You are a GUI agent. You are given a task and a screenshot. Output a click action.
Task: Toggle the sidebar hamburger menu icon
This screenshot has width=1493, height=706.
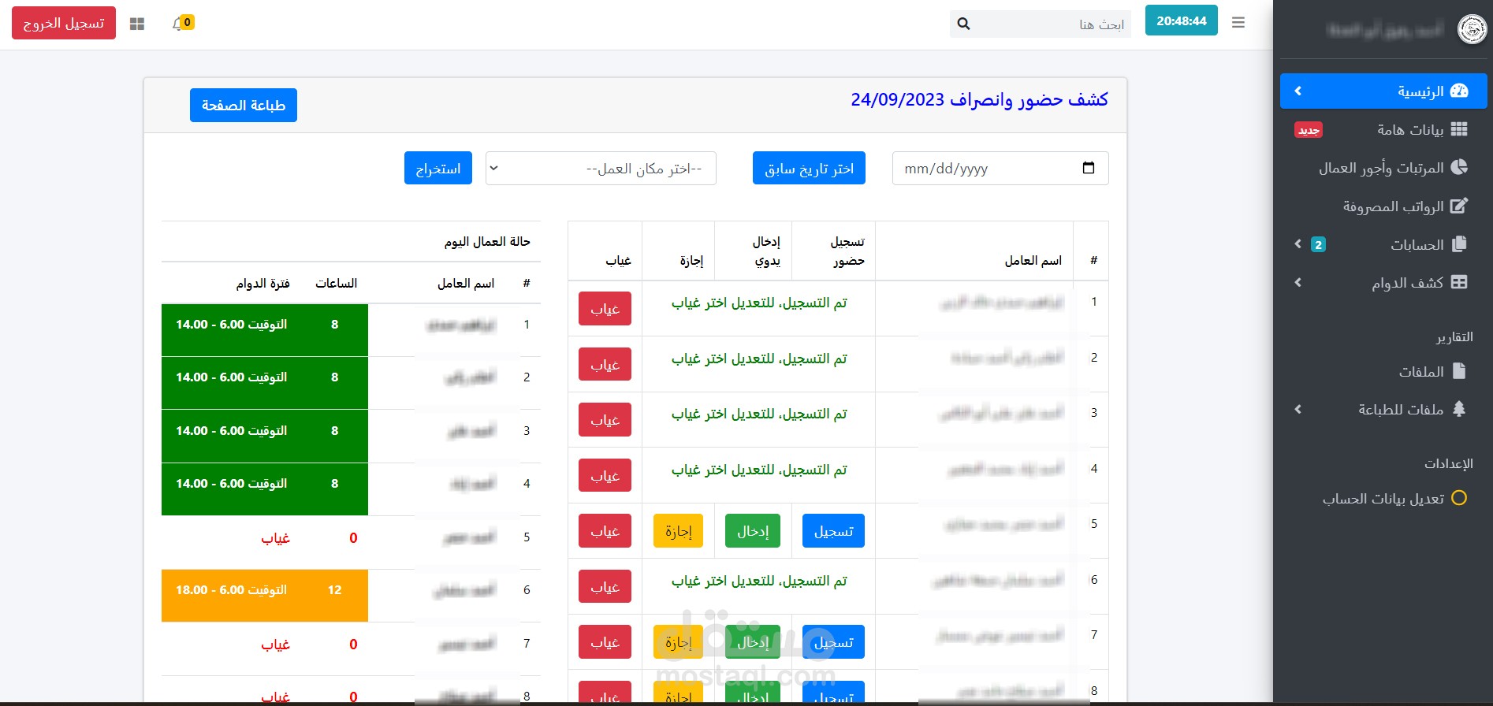pos(1238,23)
